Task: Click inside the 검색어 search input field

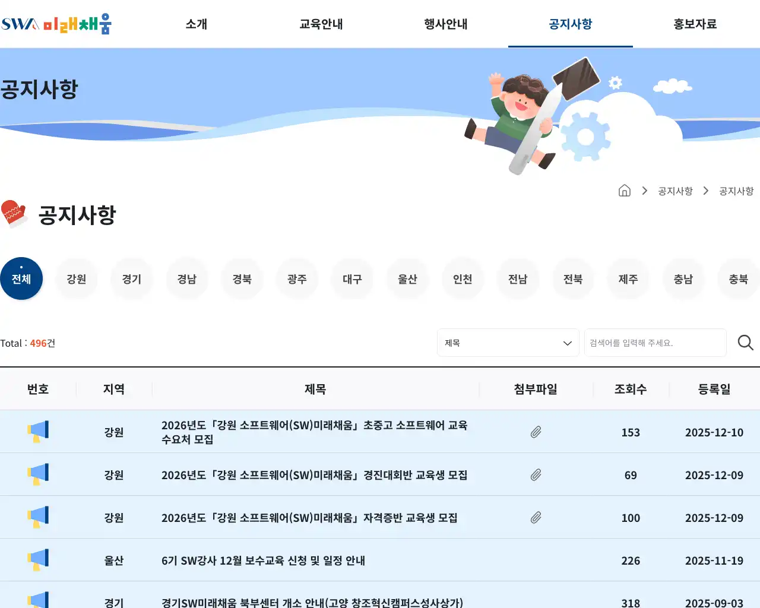Action: click(x=653, y=343)
